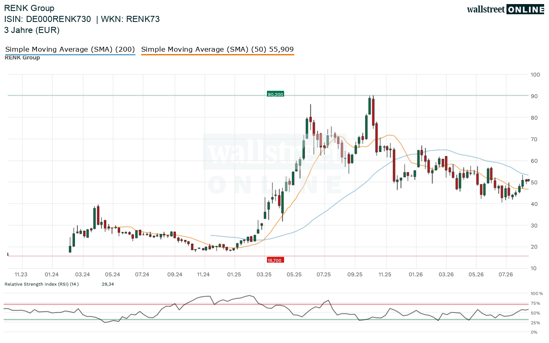Click the 10 price axis label
Image resolution: width=549 pixels, height=343 pixels.
534,269
